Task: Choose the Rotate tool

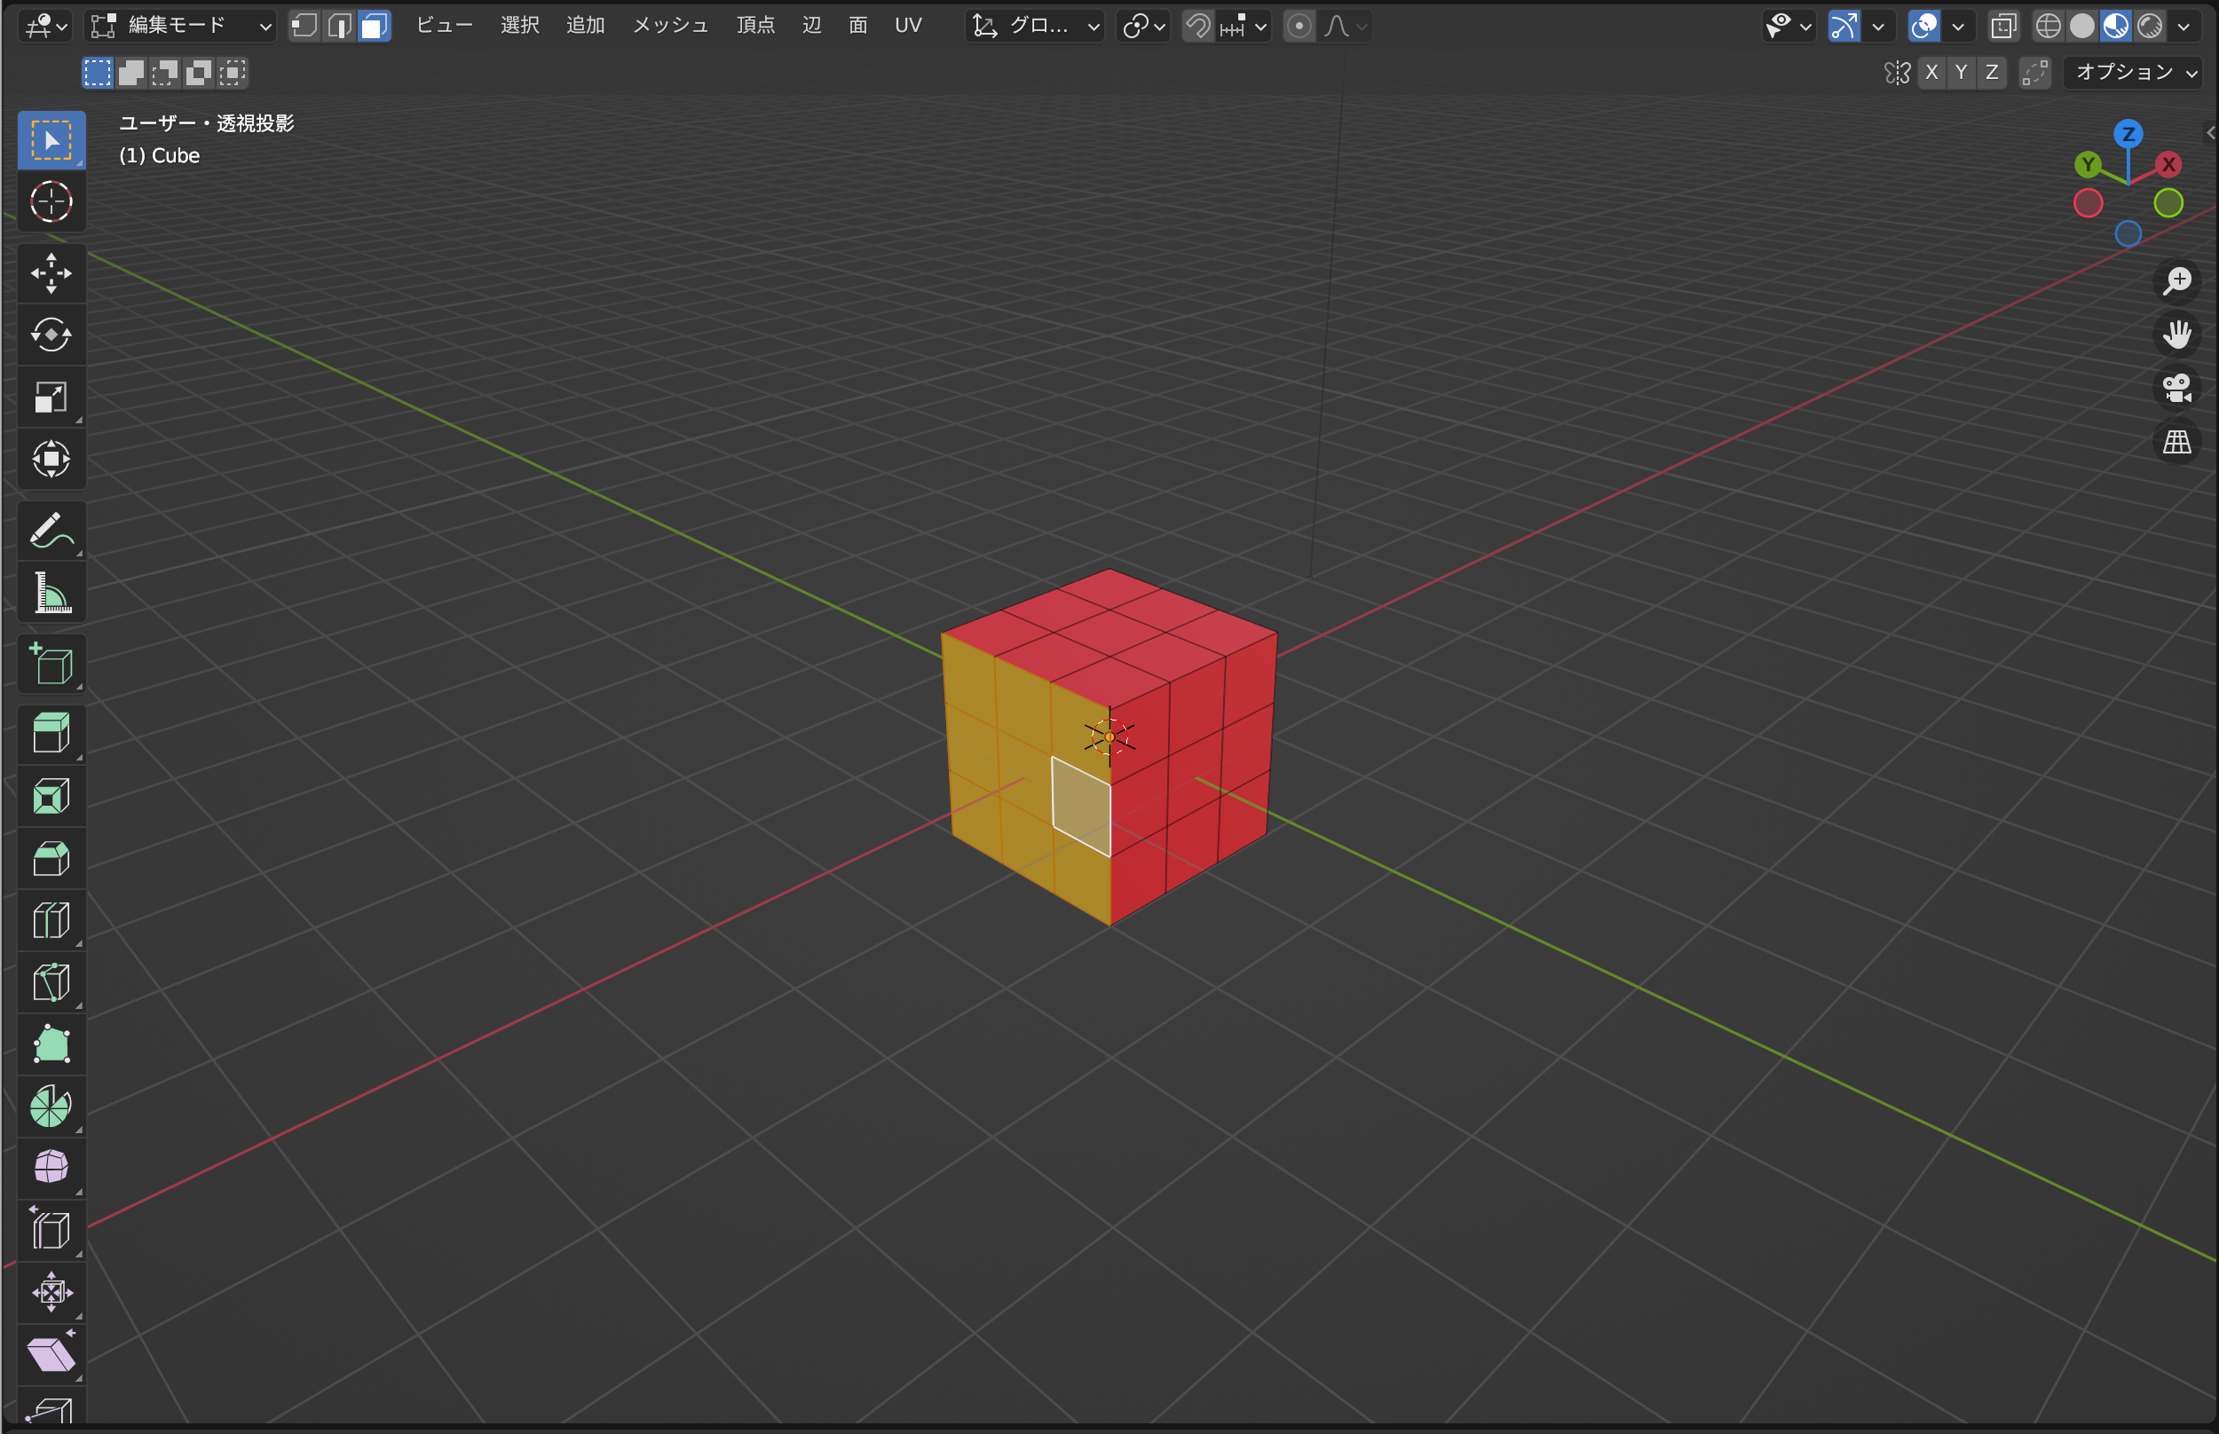Action: 51,335
